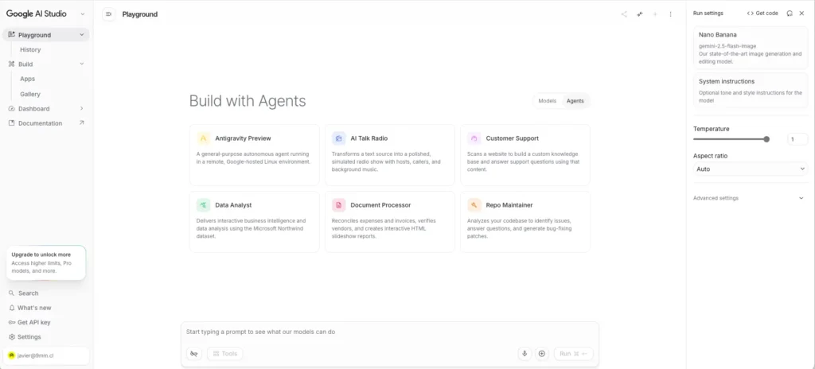This screenshot has width=815, height=369.
Task: Click the Upgrade to unlock more card
Action: point(45,262)
